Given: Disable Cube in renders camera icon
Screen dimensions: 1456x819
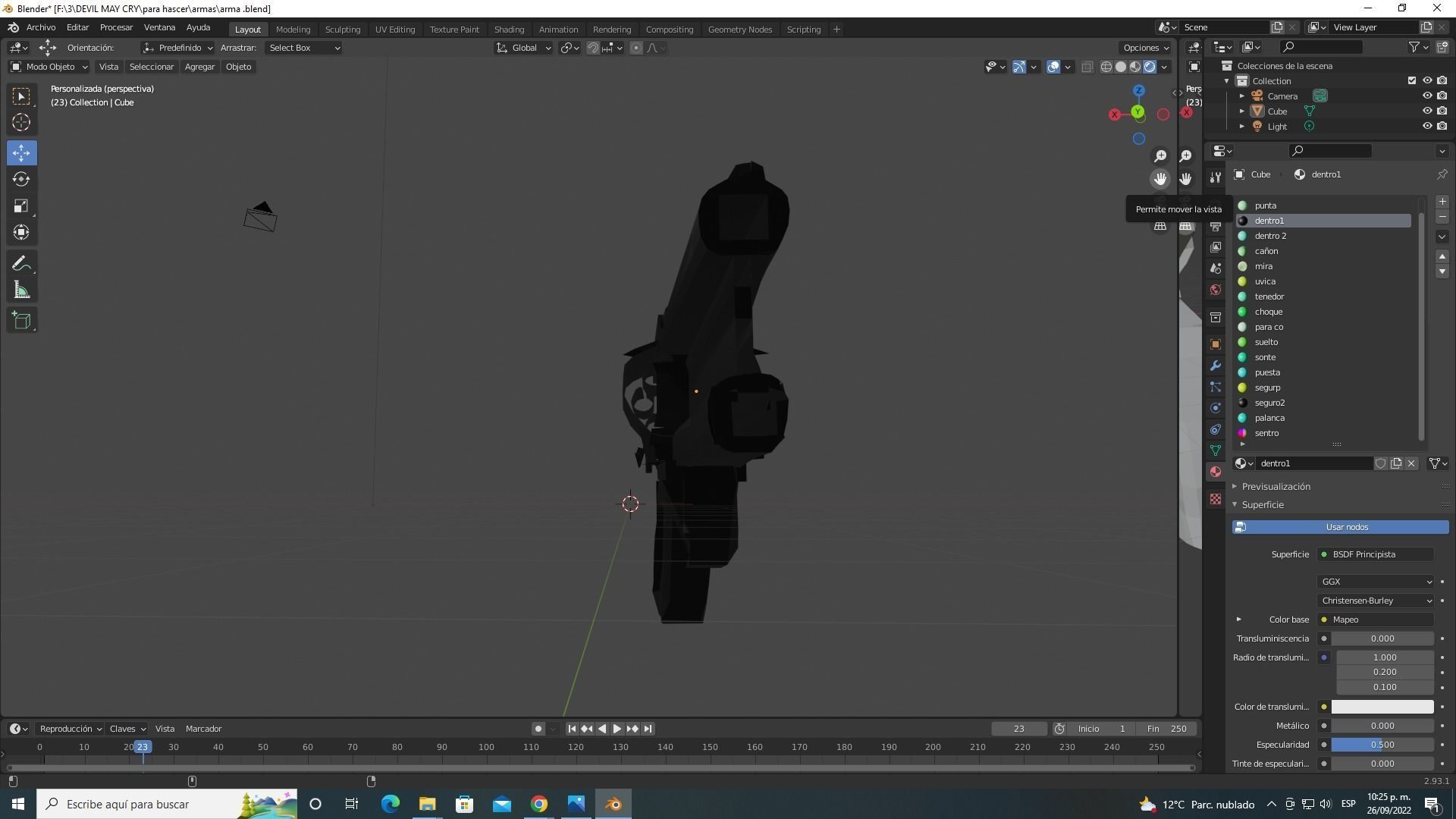Looking at the screenshot, I should tap(1442, 111).
